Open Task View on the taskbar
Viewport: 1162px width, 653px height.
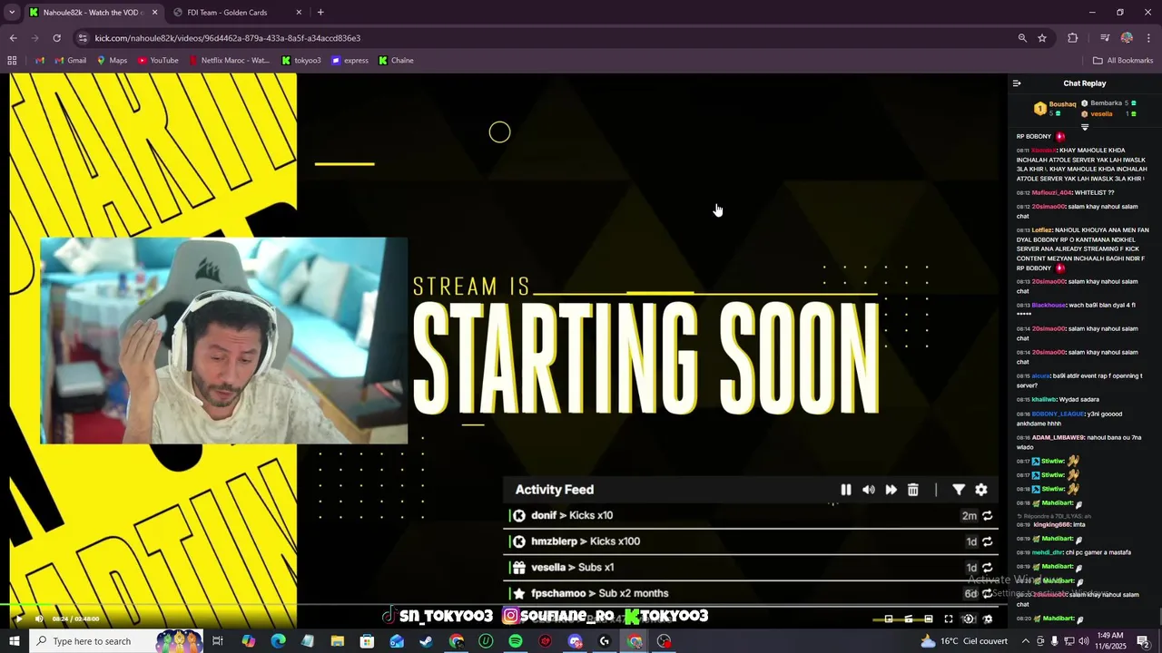218,641
